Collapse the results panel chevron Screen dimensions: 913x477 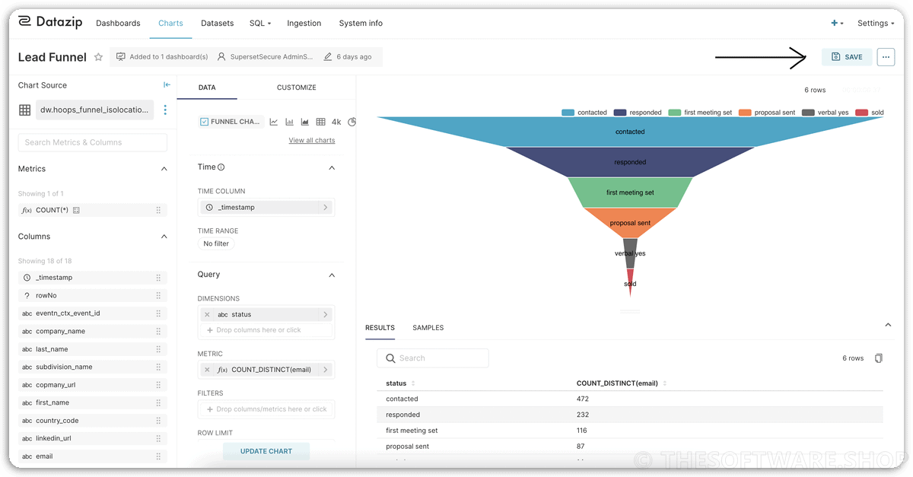[x=888, y=326]
